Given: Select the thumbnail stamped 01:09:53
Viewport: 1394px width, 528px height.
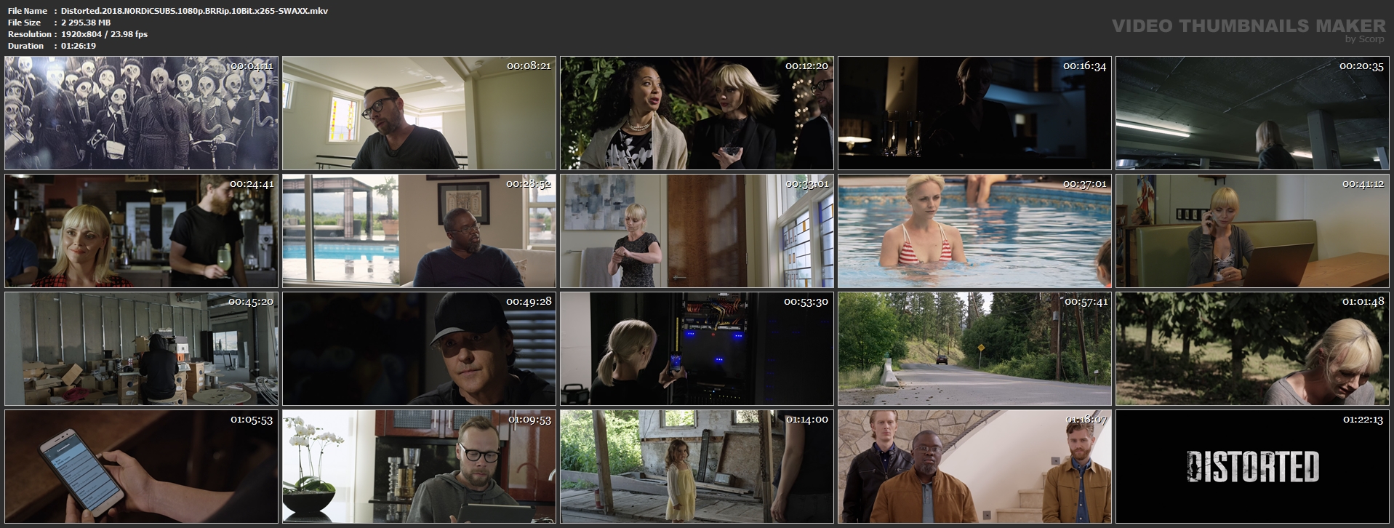Looking at the screenshot, I should click(x=419, y=466).
